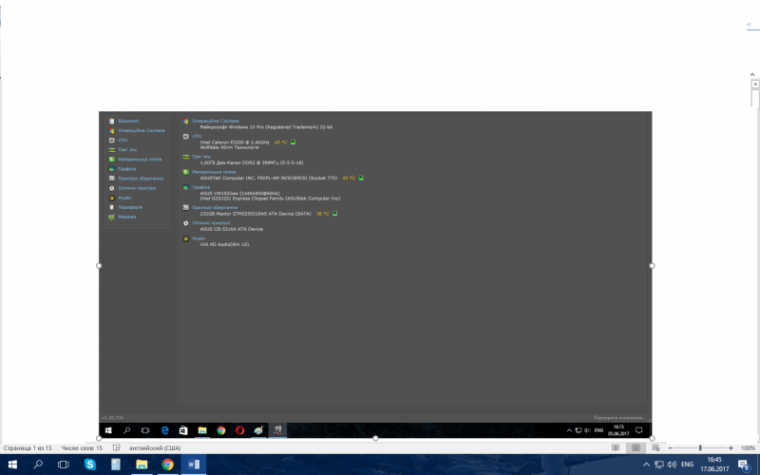
Task: Open the Calculator app in the taskbar
Action: coord(116,465)
